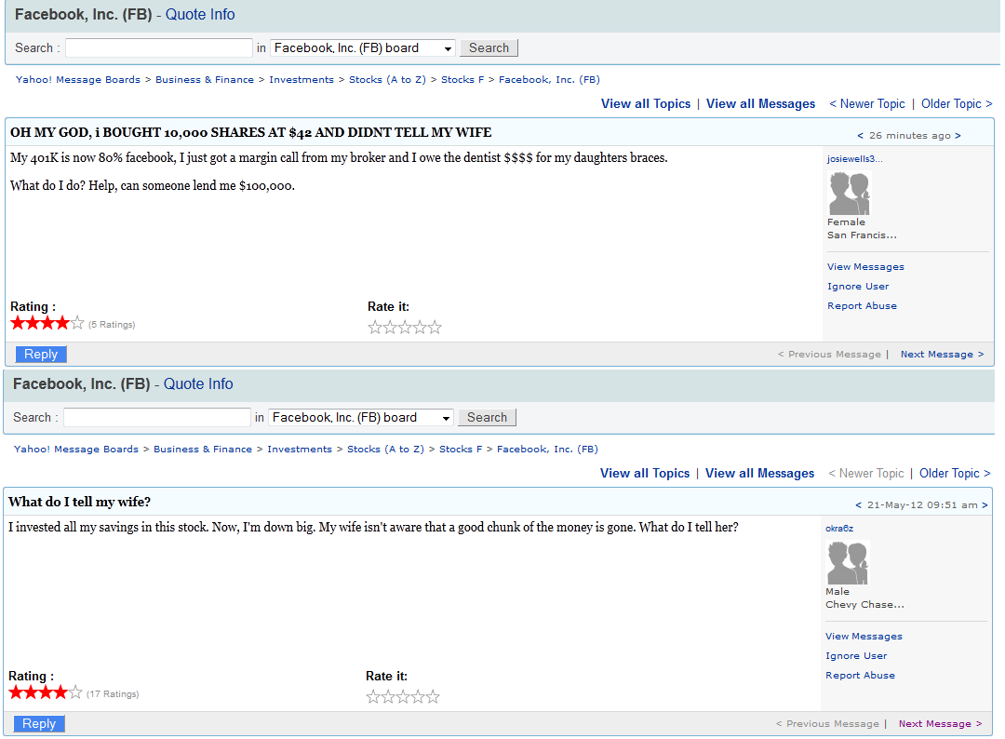The width and height of the screenshot is (1005, 739).
Task: Ignore User josiewells3
Action: (x=858, y=287)
